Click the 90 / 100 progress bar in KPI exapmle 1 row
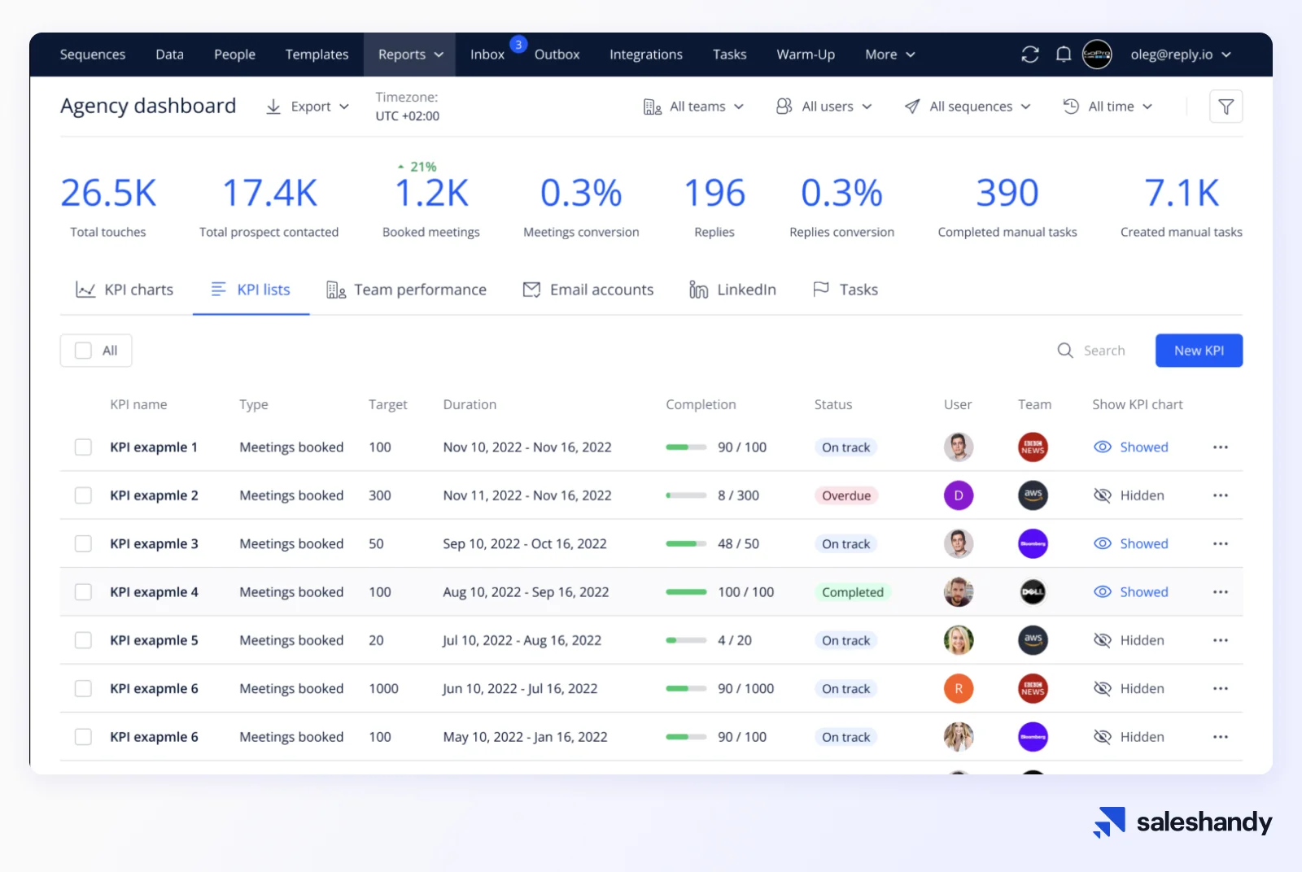 686,447
